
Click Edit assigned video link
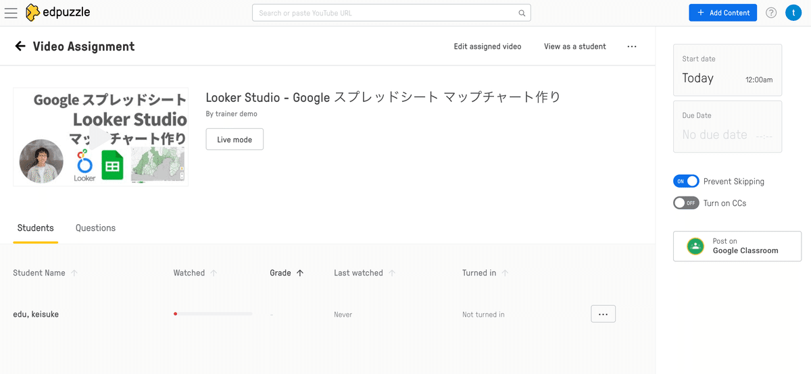487,47
